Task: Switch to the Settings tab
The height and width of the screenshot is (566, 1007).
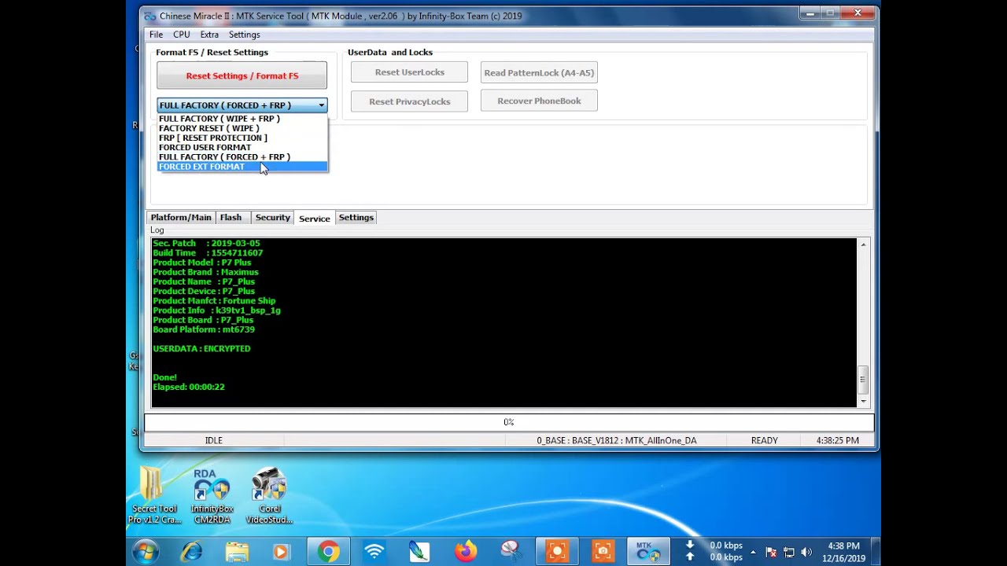Action: point(356,218)
